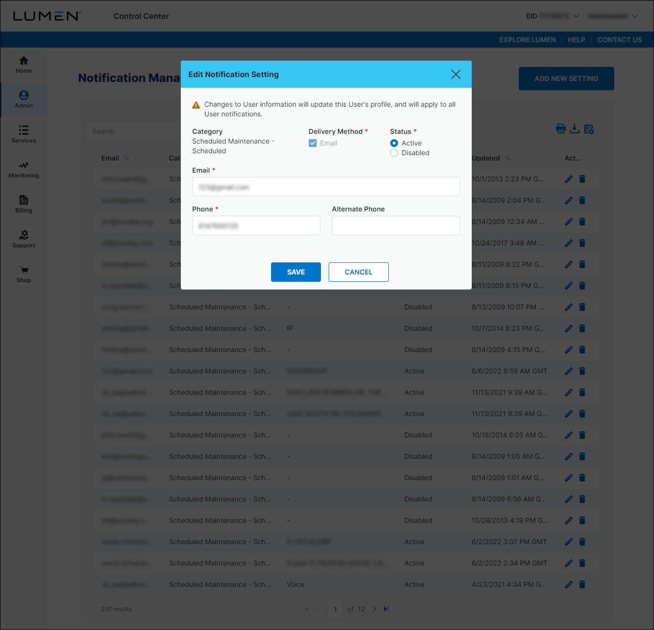Viewport: 654px width, 630px height.
Task: Edit the row updated 6/6/2022 8:59 AM
Action: (x=569, y=371)
